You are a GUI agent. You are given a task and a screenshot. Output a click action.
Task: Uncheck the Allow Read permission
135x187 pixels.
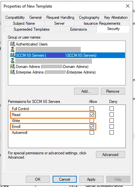(92, 115)
